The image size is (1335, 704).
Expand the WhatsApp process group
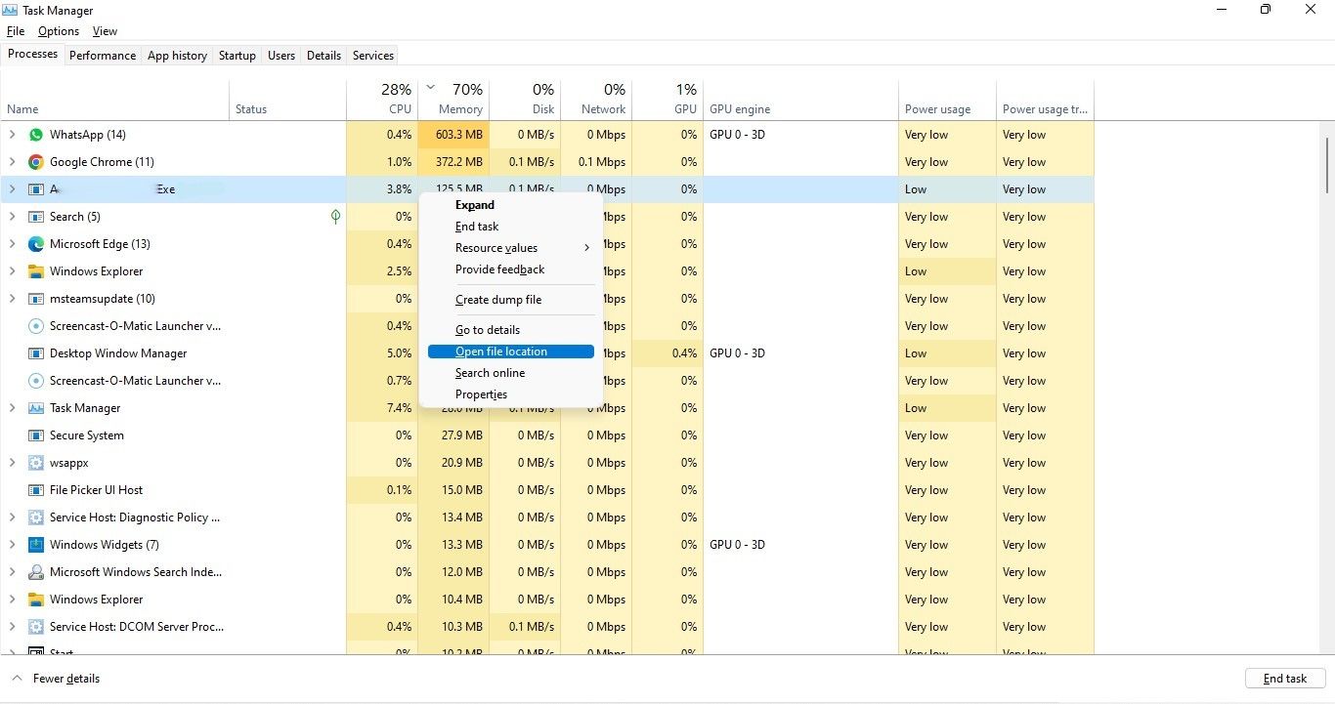pos(12,135)
